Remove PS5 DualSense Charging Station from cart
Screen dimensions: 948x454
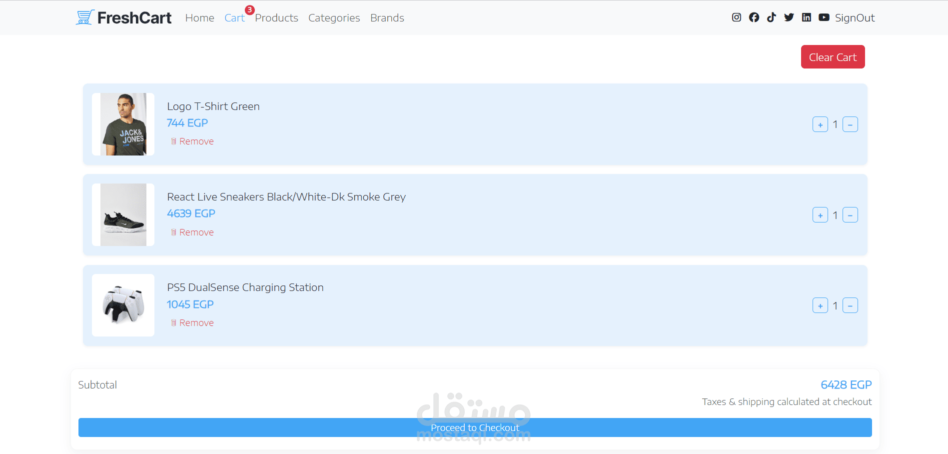(192, 323)
